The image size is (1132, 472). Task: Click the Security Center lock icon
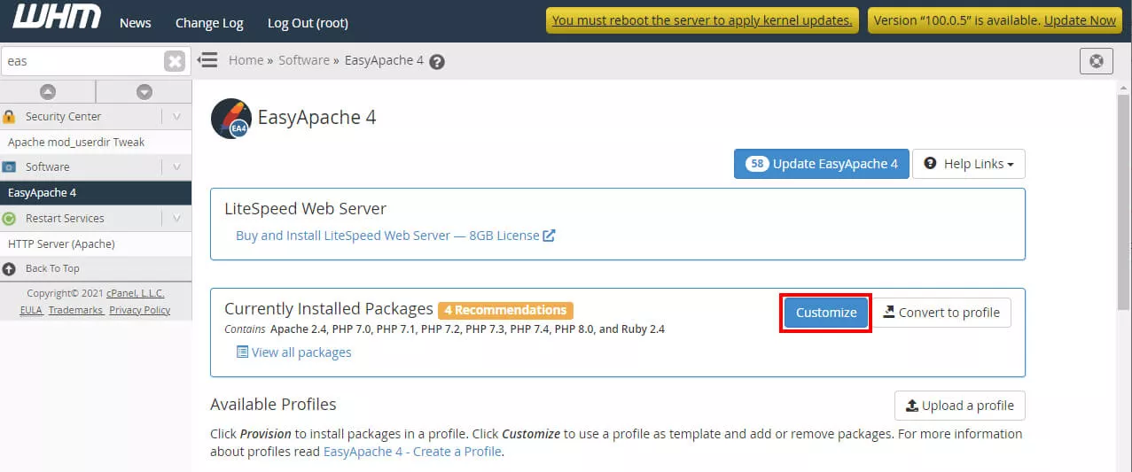9,116
